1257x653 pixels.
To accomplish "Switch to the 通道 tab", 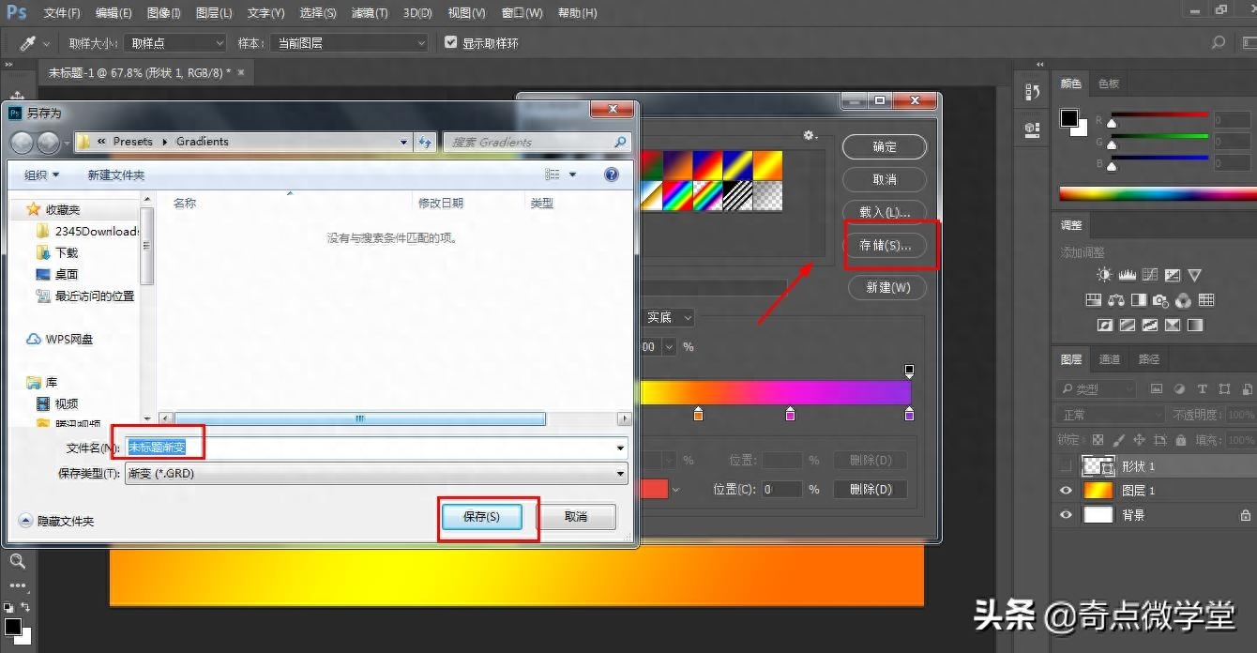I will [1110, 359].
